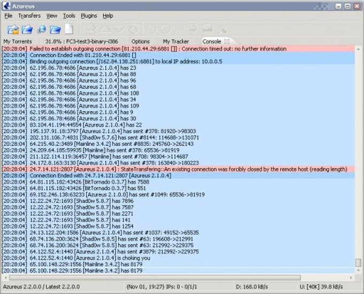Click the open torrent from URL globe icon
Image resolution: width=364 pixels, height=294 pixels.
click(x=42, y=29)
